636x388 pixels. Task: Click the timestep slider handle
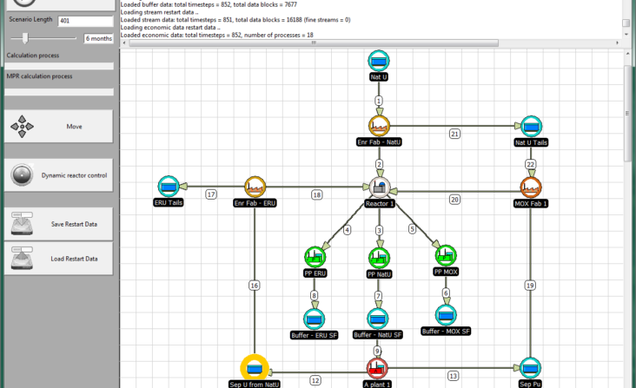click(x=25, y=38)
